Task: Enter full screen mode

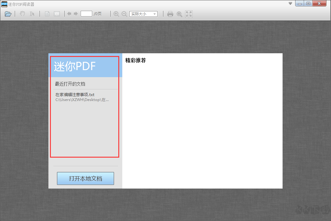Action: (188, 13)
